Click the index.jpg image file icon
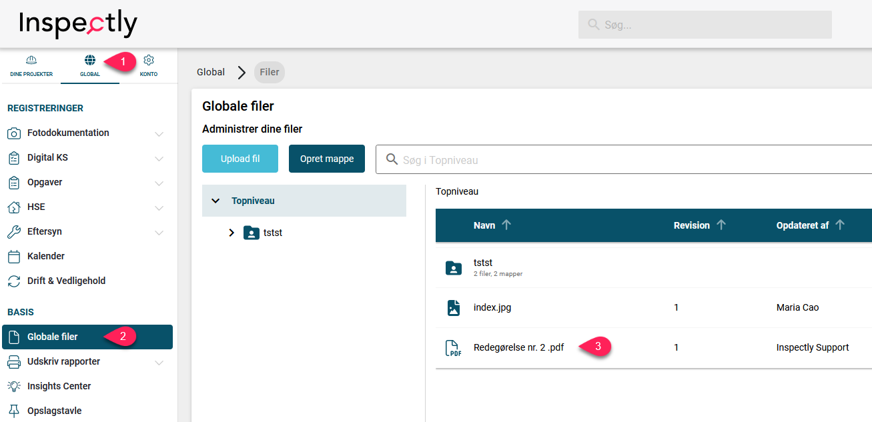This screenshot has width=872, height=422. [454, 308]
